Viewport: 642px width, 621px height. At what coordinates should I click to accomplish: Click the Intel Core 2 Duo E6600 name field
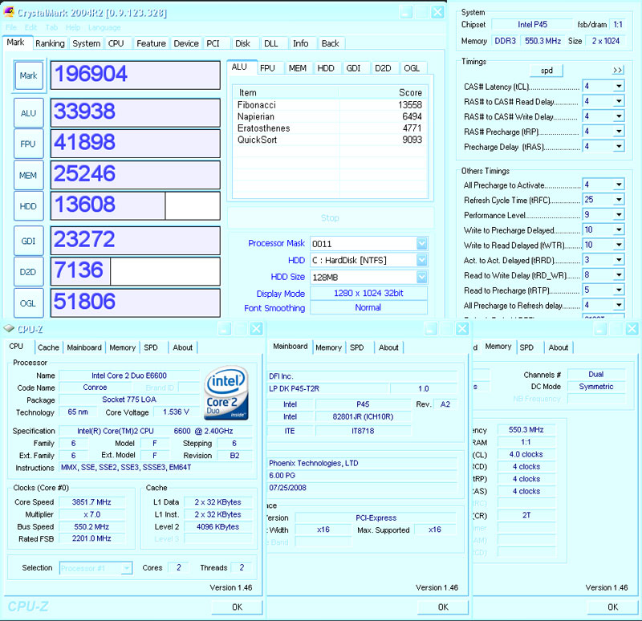pyautogui.click(x=129, y=375)
